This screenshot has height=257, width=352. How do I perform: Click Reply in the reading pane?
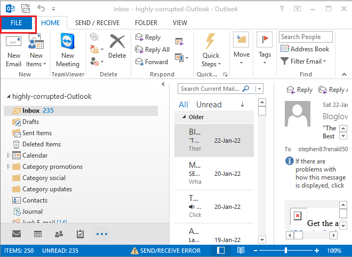coord(300,90)
